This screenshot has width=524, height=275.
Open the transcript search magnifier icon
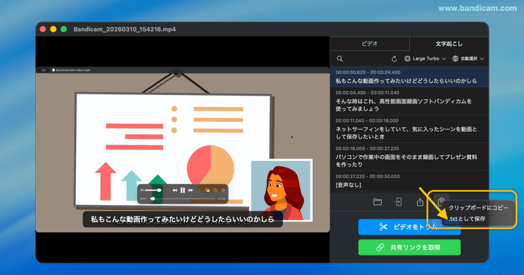pos(340,59)
